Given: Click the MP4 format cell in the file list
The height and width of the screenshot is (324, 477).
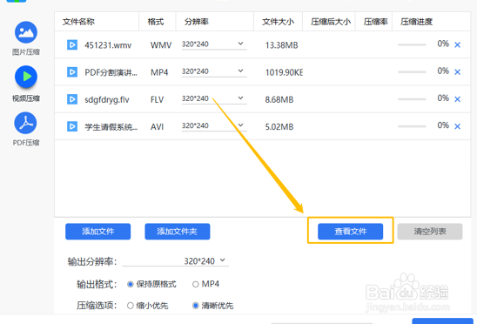Looking at the screenshot, I should click(159, 72).
